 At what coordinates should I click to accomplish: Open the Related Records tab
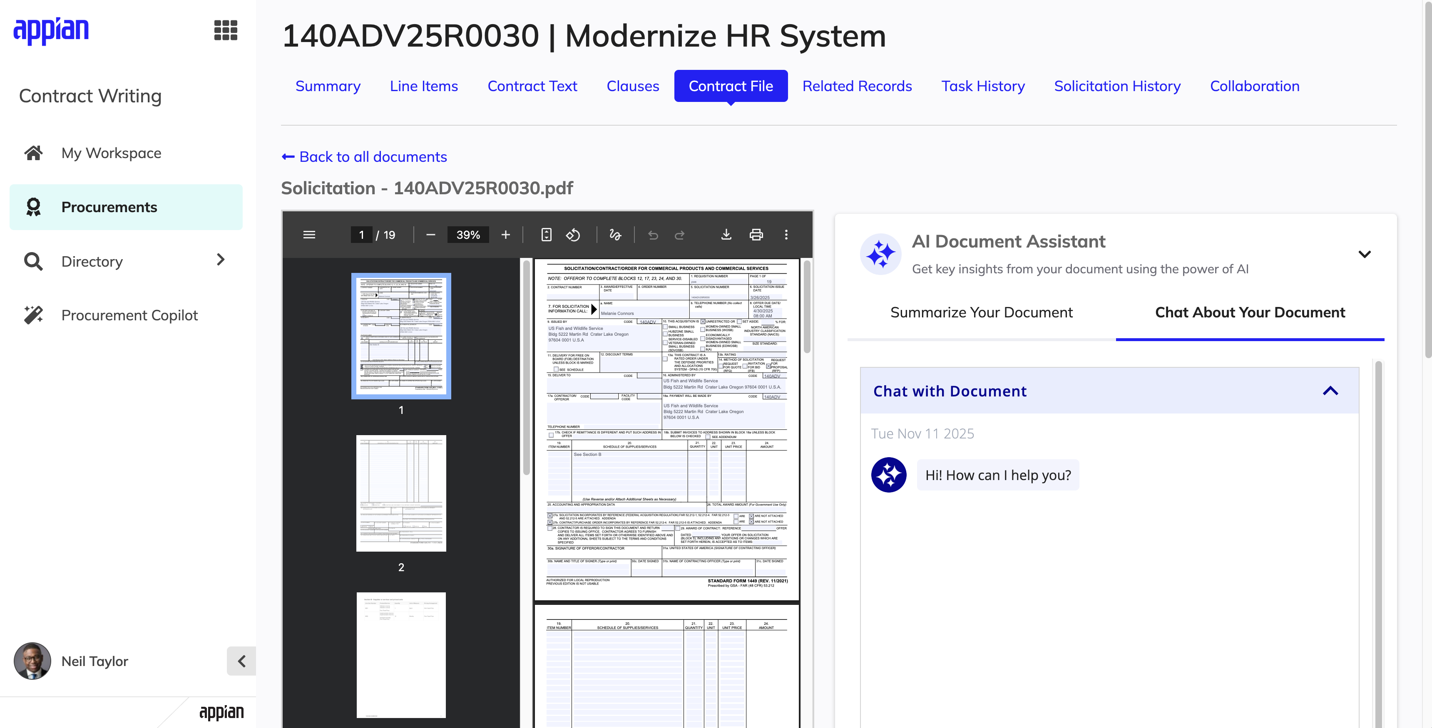857,86
